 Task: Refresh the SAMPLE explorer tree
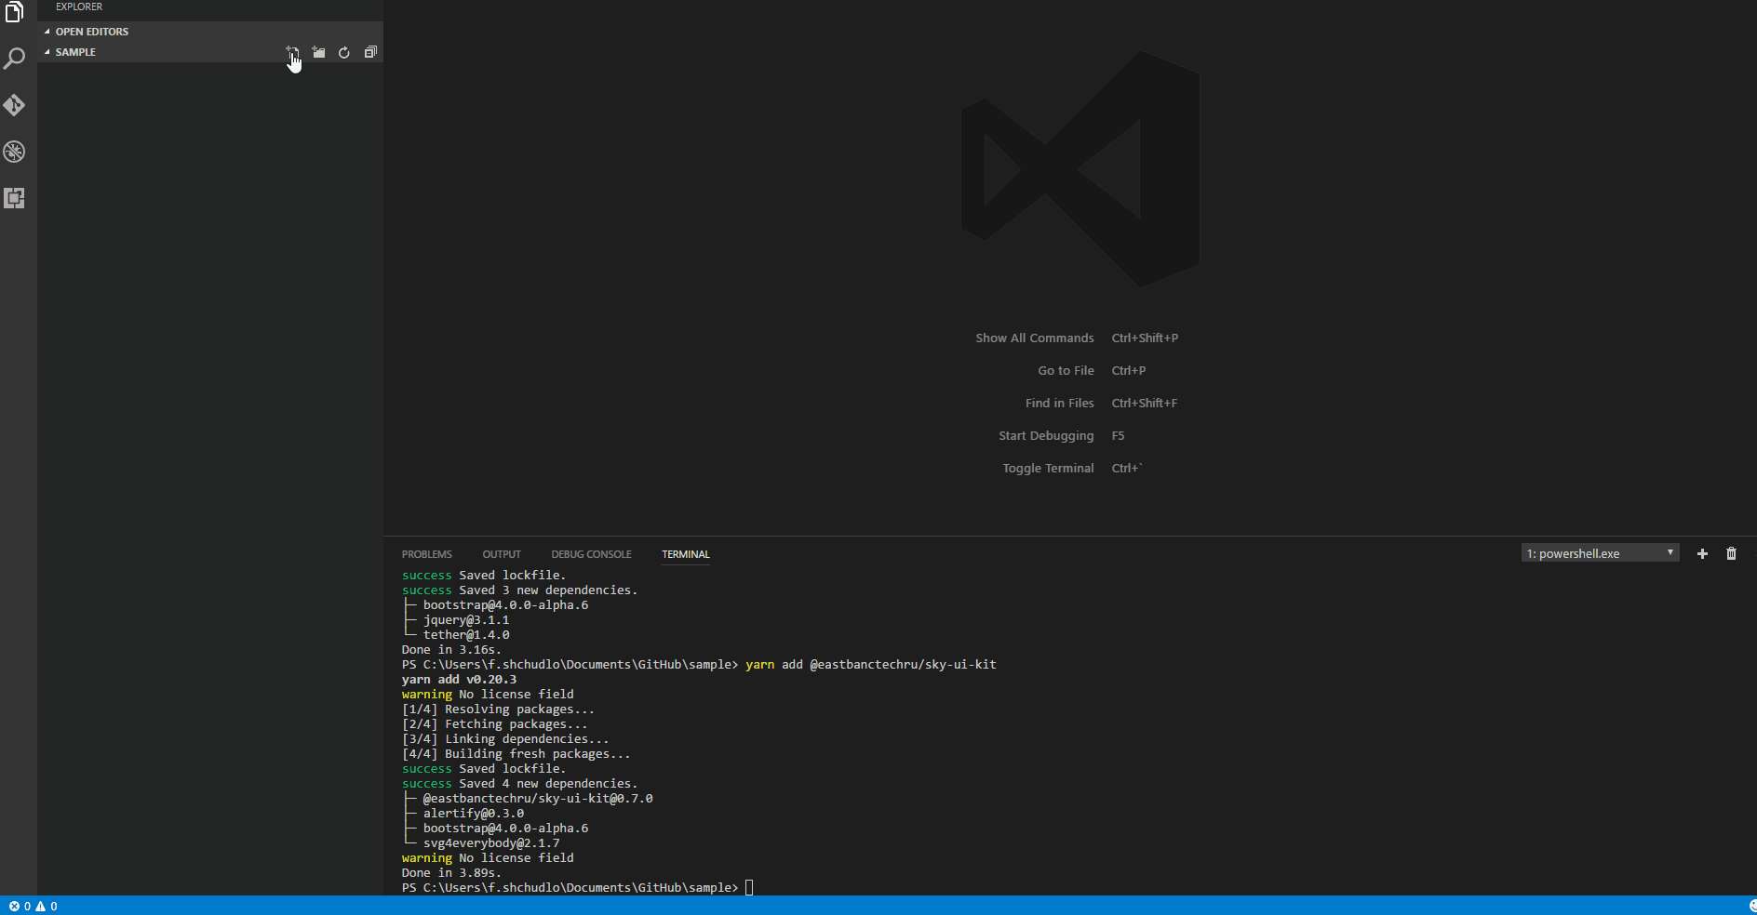click(344, 53)
